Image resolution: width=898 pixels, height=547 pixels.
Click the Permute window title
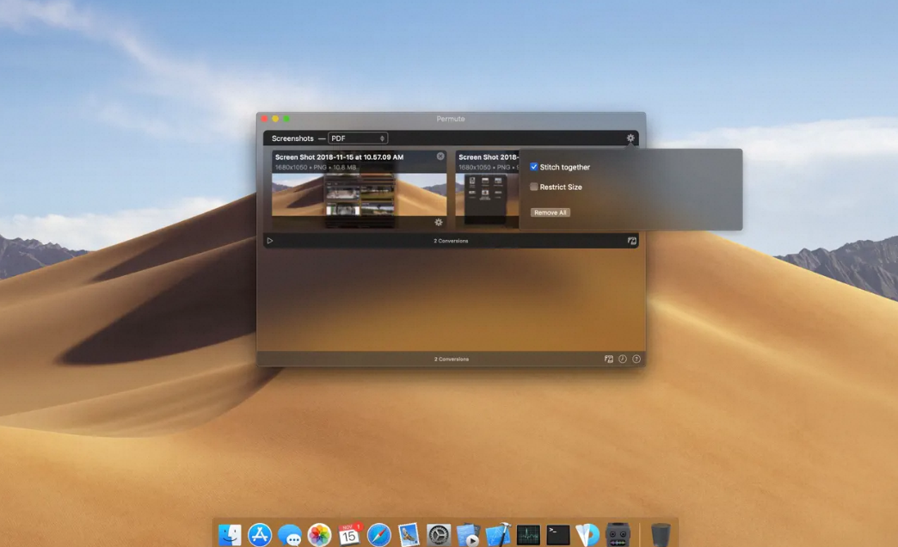[x=451, y=119]
